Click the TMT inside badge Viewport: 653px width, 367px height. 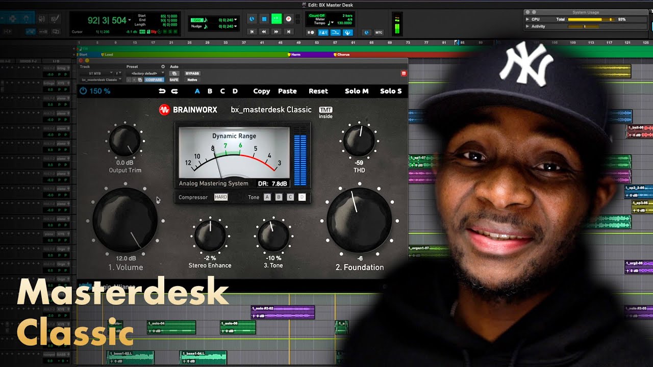pos(325,113)
